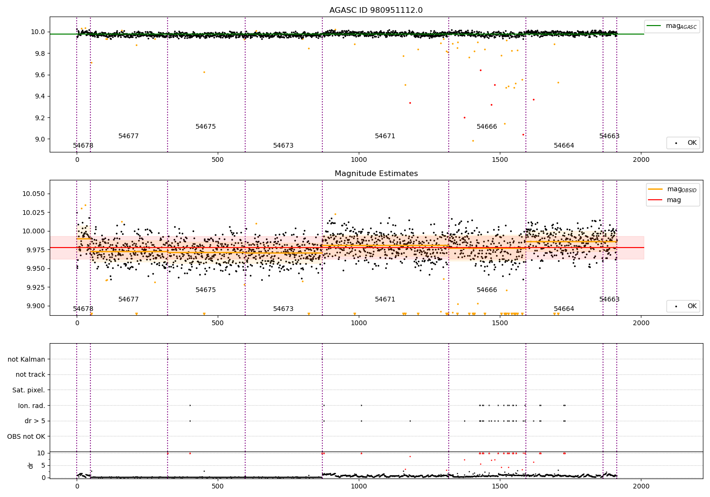710x497 pixels.
Task: Click the top plot y-axis tick '9.8'
Action: point(40,53)
